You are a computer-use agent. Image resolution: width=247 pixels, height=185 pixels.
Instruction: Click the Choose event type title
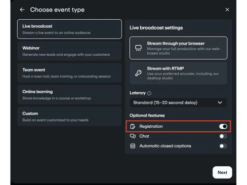pyautogui.click(x=57, y=10)
